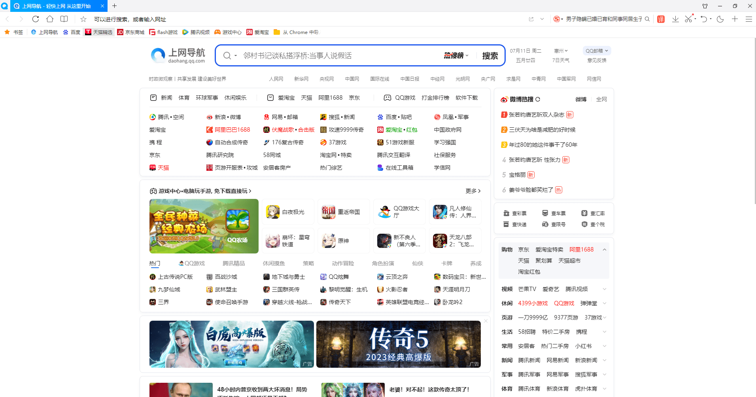Open the QQ农场 banner thumbnail
The width and height of the screenshot is (756, 397).
pos(204,226)
